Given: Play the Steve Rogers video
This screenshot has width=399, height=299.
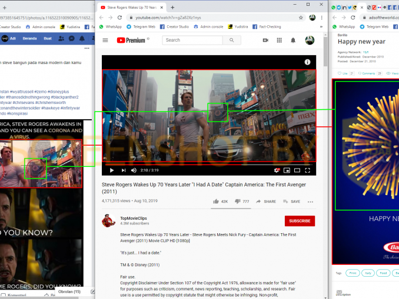Looking at the screenshot, I should 111,170.
